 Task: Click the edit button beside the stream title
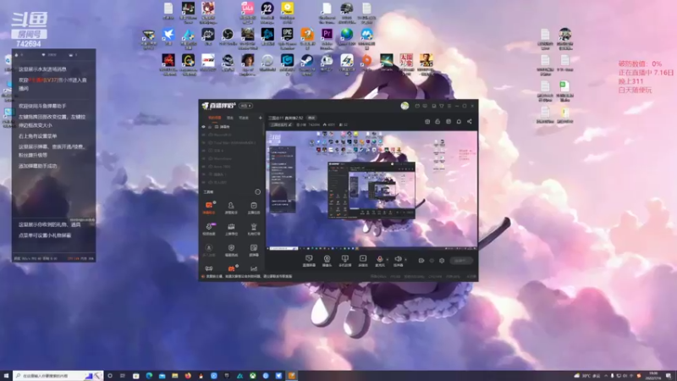coord(311,118)
